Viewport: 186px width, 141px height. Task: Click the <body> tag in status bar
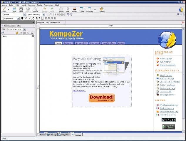tap(5, 139)
